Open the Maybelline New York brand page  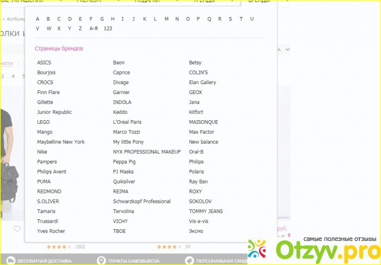[60, 142]
